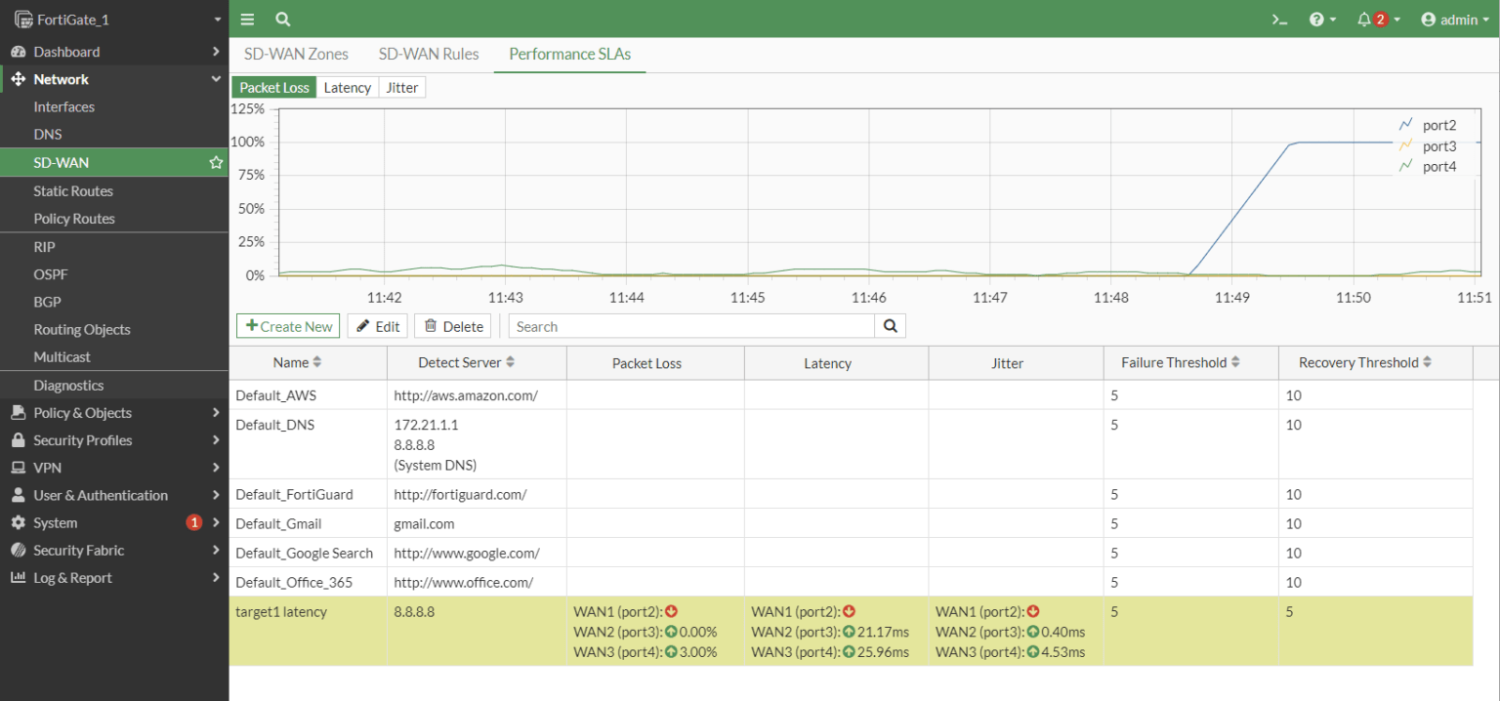Open the notifications bell icon
Viewport: 1500px width, 701px height.
[1366, 19]
